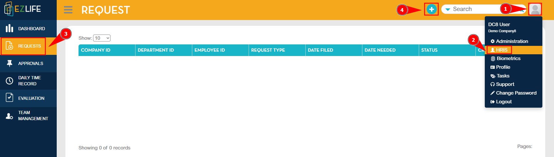Click the "Showing 0 of 0 records" text

(x=104, y=148)
